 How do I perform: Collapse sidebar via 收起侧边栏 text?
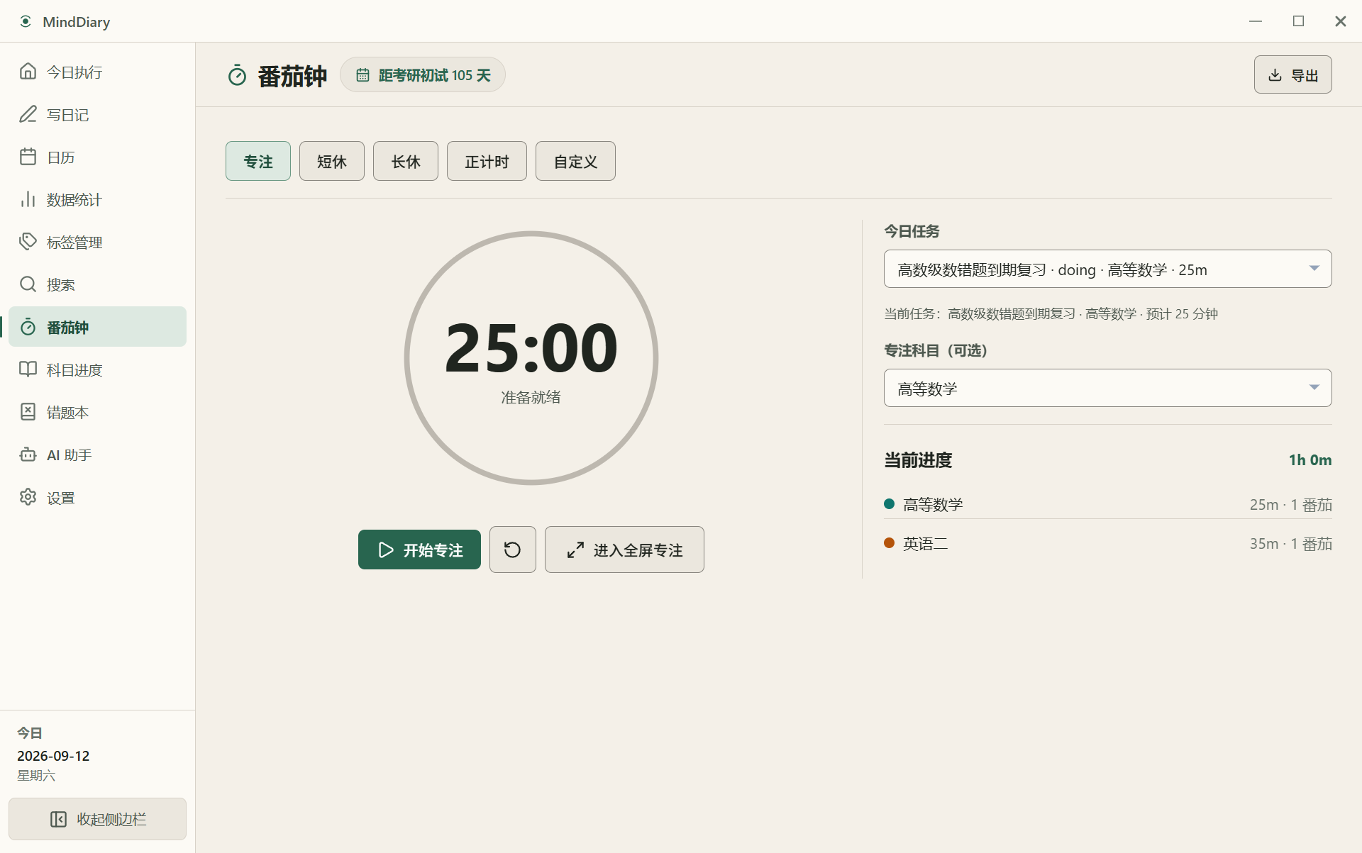coord(111,820)
